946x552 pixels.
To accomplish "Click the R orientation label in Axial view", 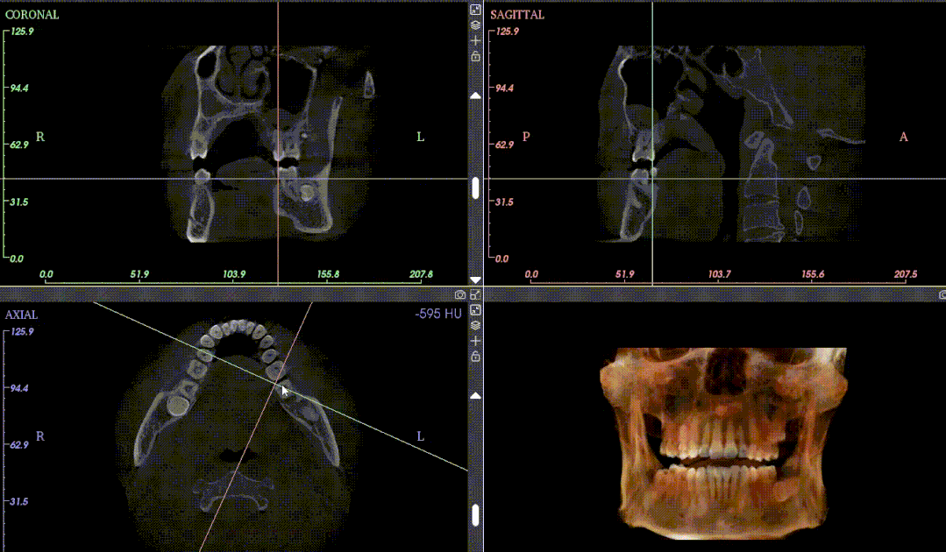I will click(x=40, y=436).
